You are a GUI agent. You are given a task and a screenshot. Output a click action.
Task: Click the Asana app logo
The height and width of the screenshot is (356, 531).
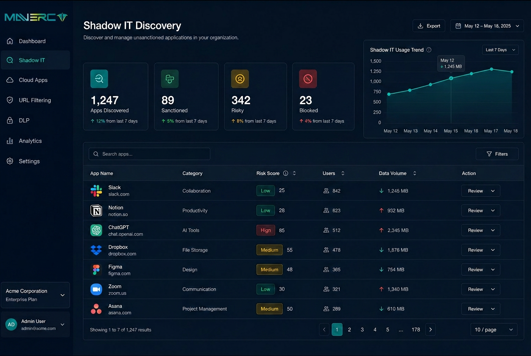point(96,309)
